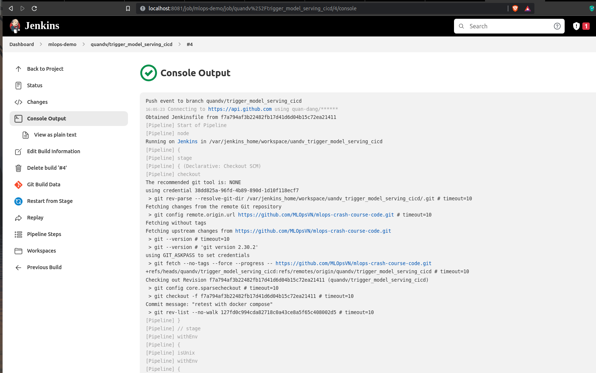This screenshot has height=373, width=596.
Task: Click the Replay arrow icon
Action: [18, 218]
